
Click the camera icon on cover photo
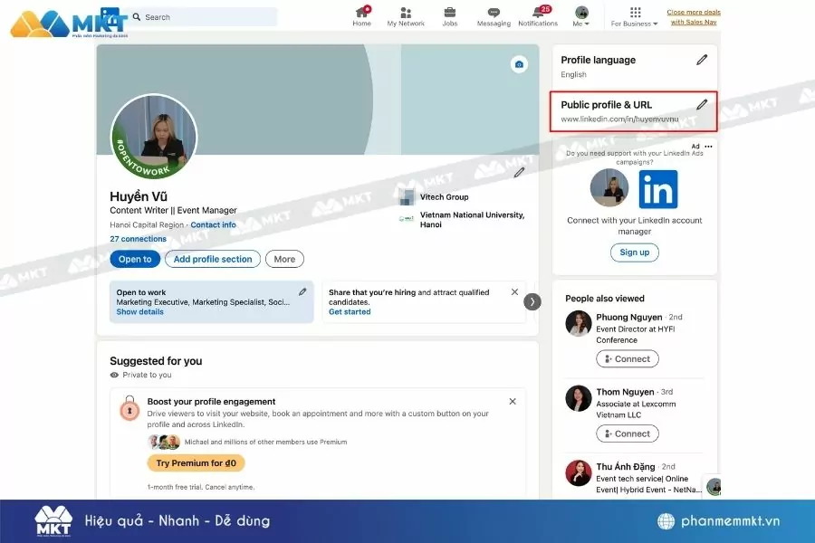518,64
